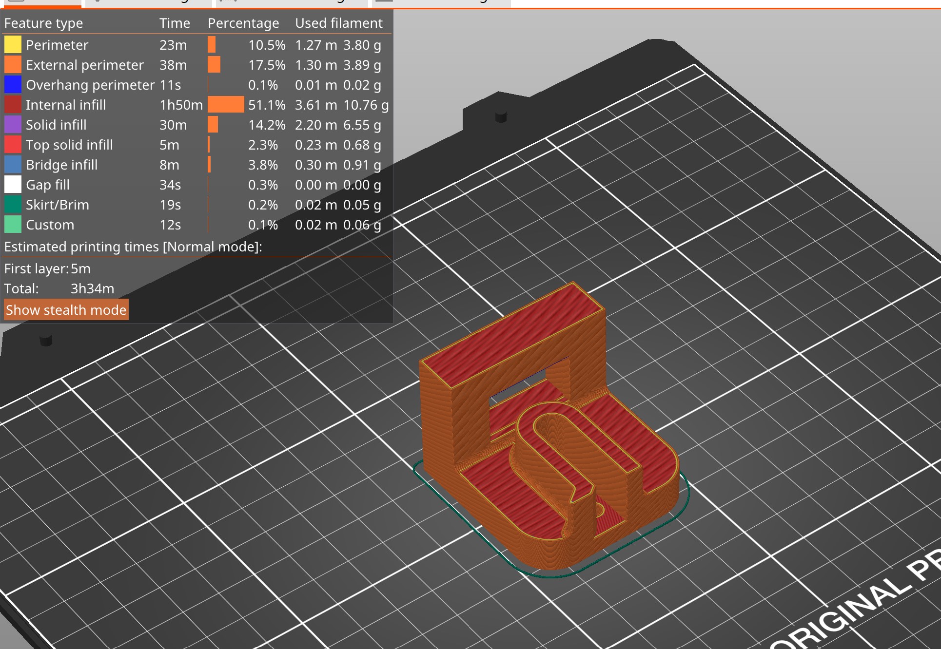The image size is (941, 649).
Task: Toggle Solid infill purple swatch
Action: pyautogui.click(x=13, y=125)
